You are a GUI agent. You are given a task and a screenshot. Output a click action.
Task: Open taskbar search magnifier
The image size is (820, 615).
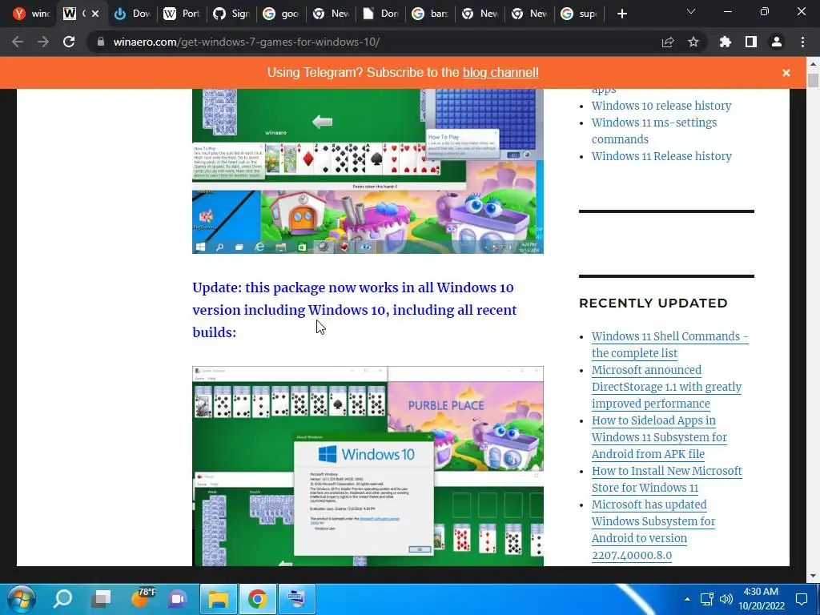62,598
